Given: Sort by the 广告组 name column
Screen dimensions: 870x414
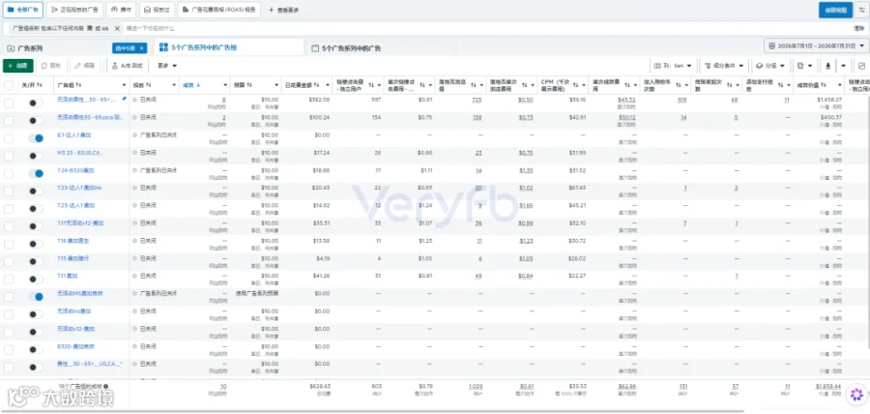Looking at the screenshot, I should 79,85.
